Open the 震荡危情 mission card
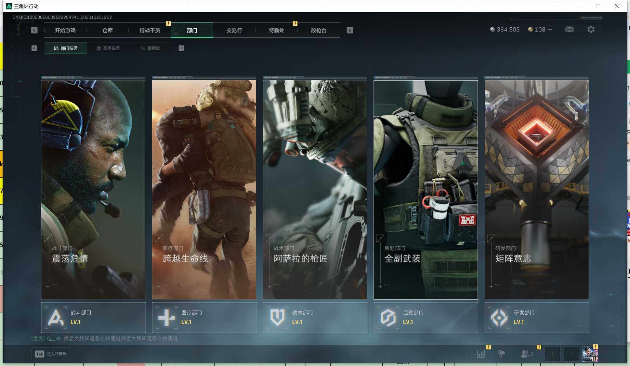630x366 pixels. click(93, 188)
